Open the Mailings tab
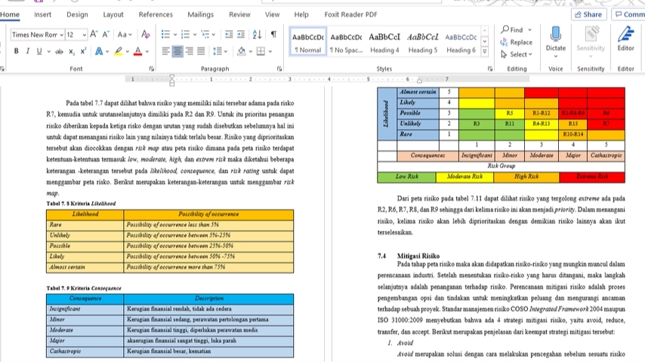The height and width of the screenshot is (362, 645). point(200,14)
